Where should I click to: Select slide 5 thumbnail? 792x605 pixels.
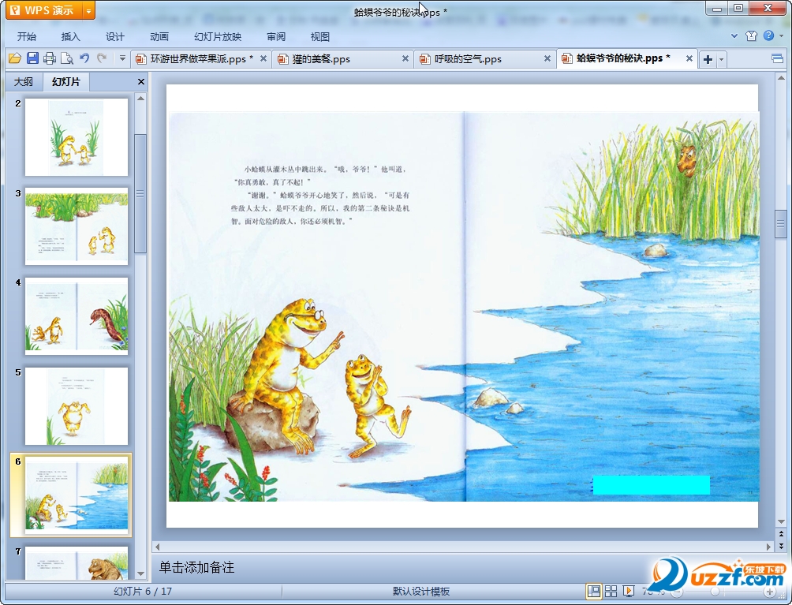[x=77, y=406]
